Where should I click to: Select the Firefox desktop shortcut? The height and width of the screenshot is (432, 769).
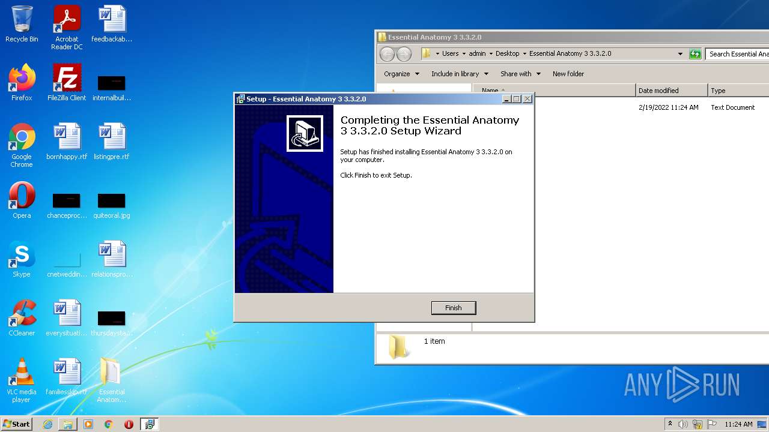22,83
